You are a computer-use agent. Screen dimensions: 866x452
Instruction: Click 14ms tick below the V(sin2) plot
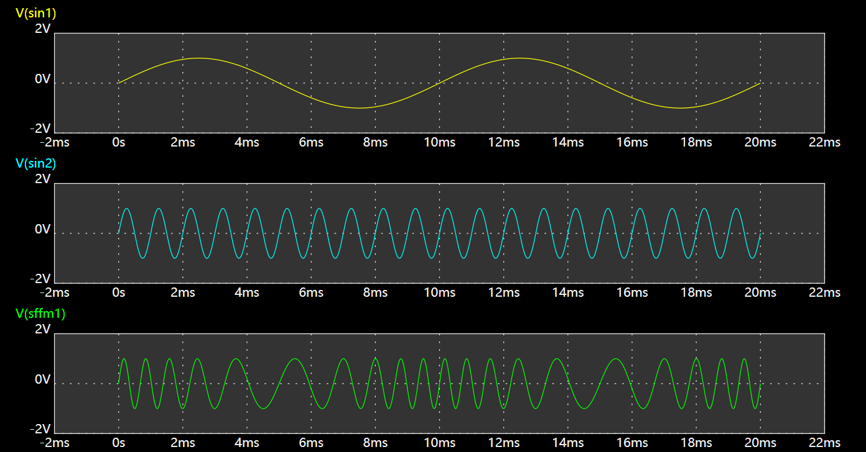point(568,292)
